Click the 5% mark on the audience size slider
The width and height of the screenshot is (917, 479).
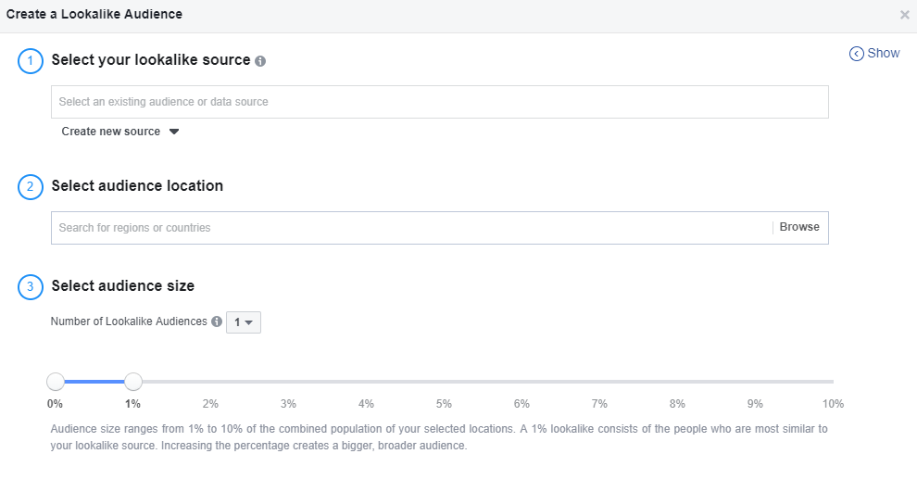[x=444, y=404]
